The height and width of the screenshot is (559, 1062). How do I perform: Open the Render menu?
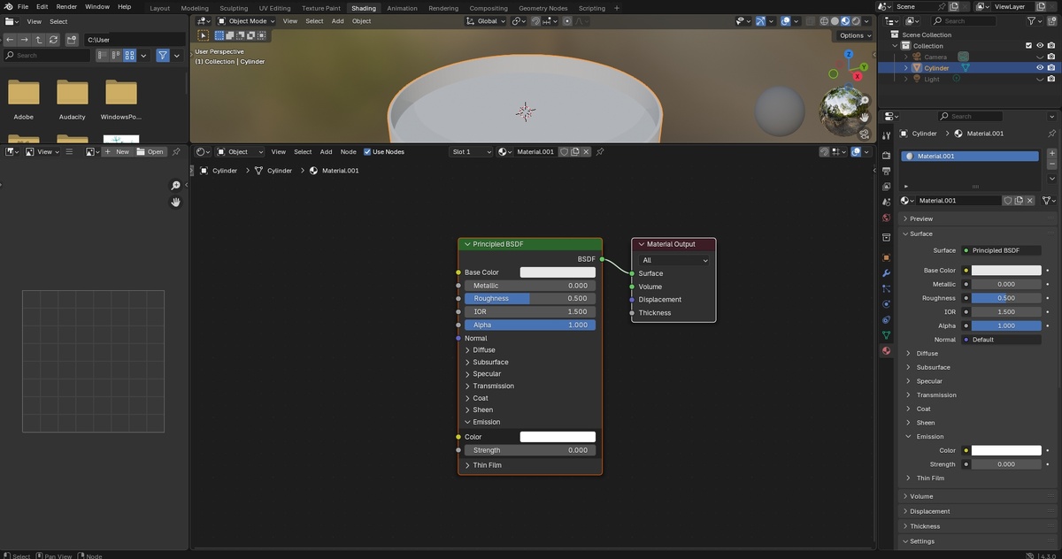66,6
